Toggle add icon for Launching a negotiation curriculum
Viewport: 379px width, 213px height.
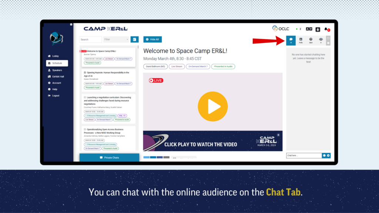pyautogui.click(x=85, y=97)
